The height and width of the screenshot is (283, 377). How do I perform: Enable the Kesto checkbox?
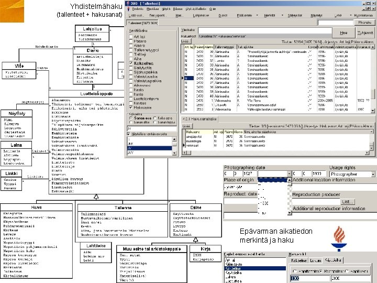pos(131,90)
